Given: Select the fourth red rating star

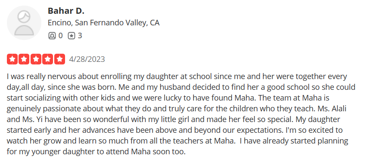Looking at the screenshot, I should [x=48, y=59].
